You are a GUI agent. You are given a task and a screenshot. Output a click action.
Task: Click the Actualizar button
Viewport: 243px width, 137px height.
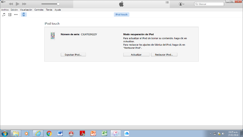click(136, 55)
